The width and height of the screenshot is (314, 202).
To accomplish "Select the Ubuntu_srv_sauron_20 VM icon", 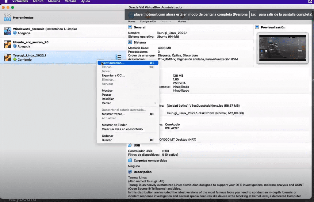I will click(x=7, y=44).
